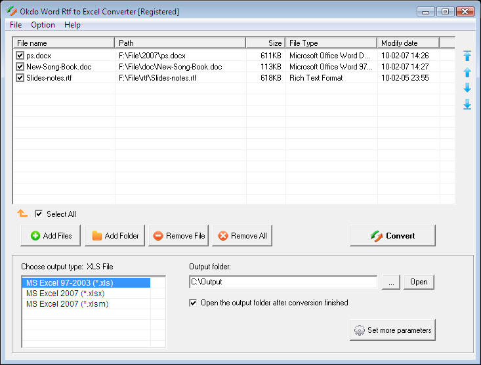
Task: Click the move-down arrow icon
Action: pos(467,88)
